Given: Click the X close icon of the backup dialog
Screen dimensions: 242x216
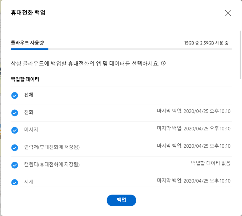Looking at the screenshot, I should (x=228, y=13).
